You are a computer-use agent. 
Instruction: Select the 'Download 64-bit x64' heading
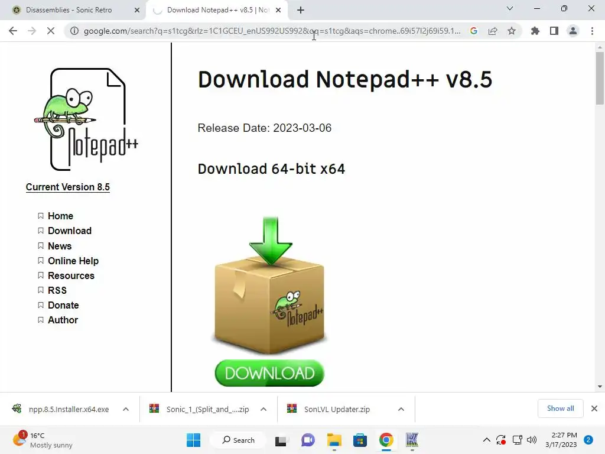[271, 169]
